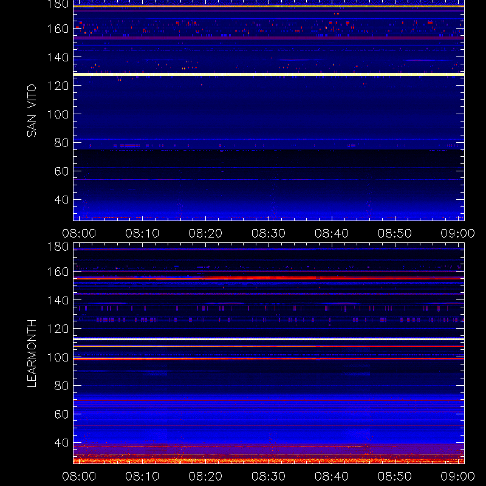The height and width of the screenshot is (486, 486).
Task: Choose the 120 frequency label on Learmonth axis
Action: (58, 329)
